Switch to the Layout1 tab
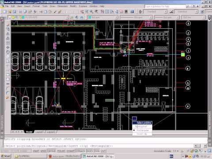Image resolution: width=212 pixels, height=159 pixels. 39,132
